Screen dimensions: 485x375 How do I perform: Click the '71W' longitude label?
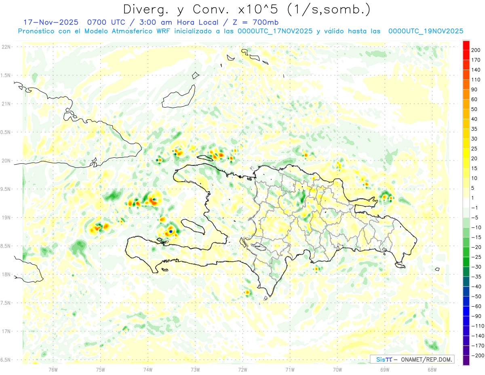pos(290,369)
